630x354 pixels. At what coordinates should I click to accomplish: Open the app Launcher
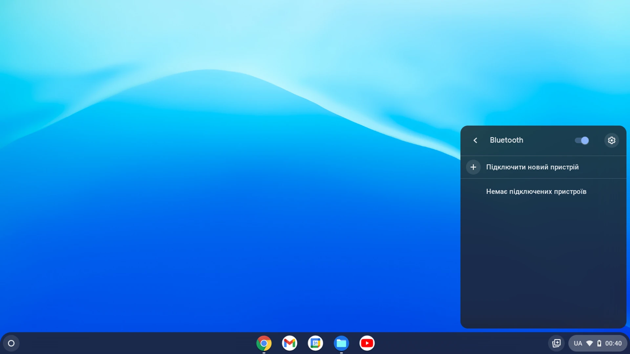pos(11,343)
